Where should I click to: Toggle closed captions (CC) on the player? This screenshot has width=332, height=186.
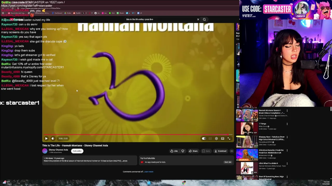coord(210,138)
